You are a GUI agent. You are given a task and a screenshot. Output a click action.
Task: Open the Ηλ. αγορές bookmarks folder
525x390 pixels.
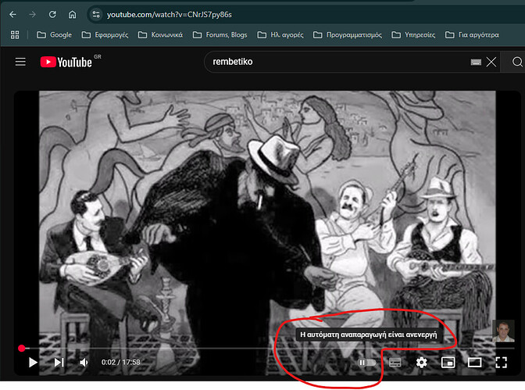click(x=280, y=35)
